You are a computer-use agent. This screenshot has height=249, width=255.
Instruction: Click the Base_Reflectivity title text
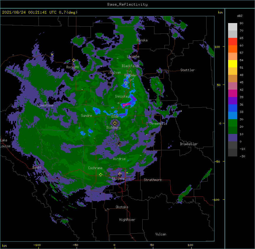[x=127, y=4]
